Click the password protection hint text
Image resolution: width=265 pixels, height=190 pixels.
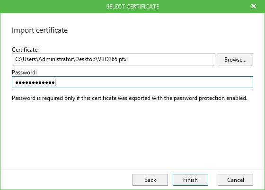[x=130, y=98]
